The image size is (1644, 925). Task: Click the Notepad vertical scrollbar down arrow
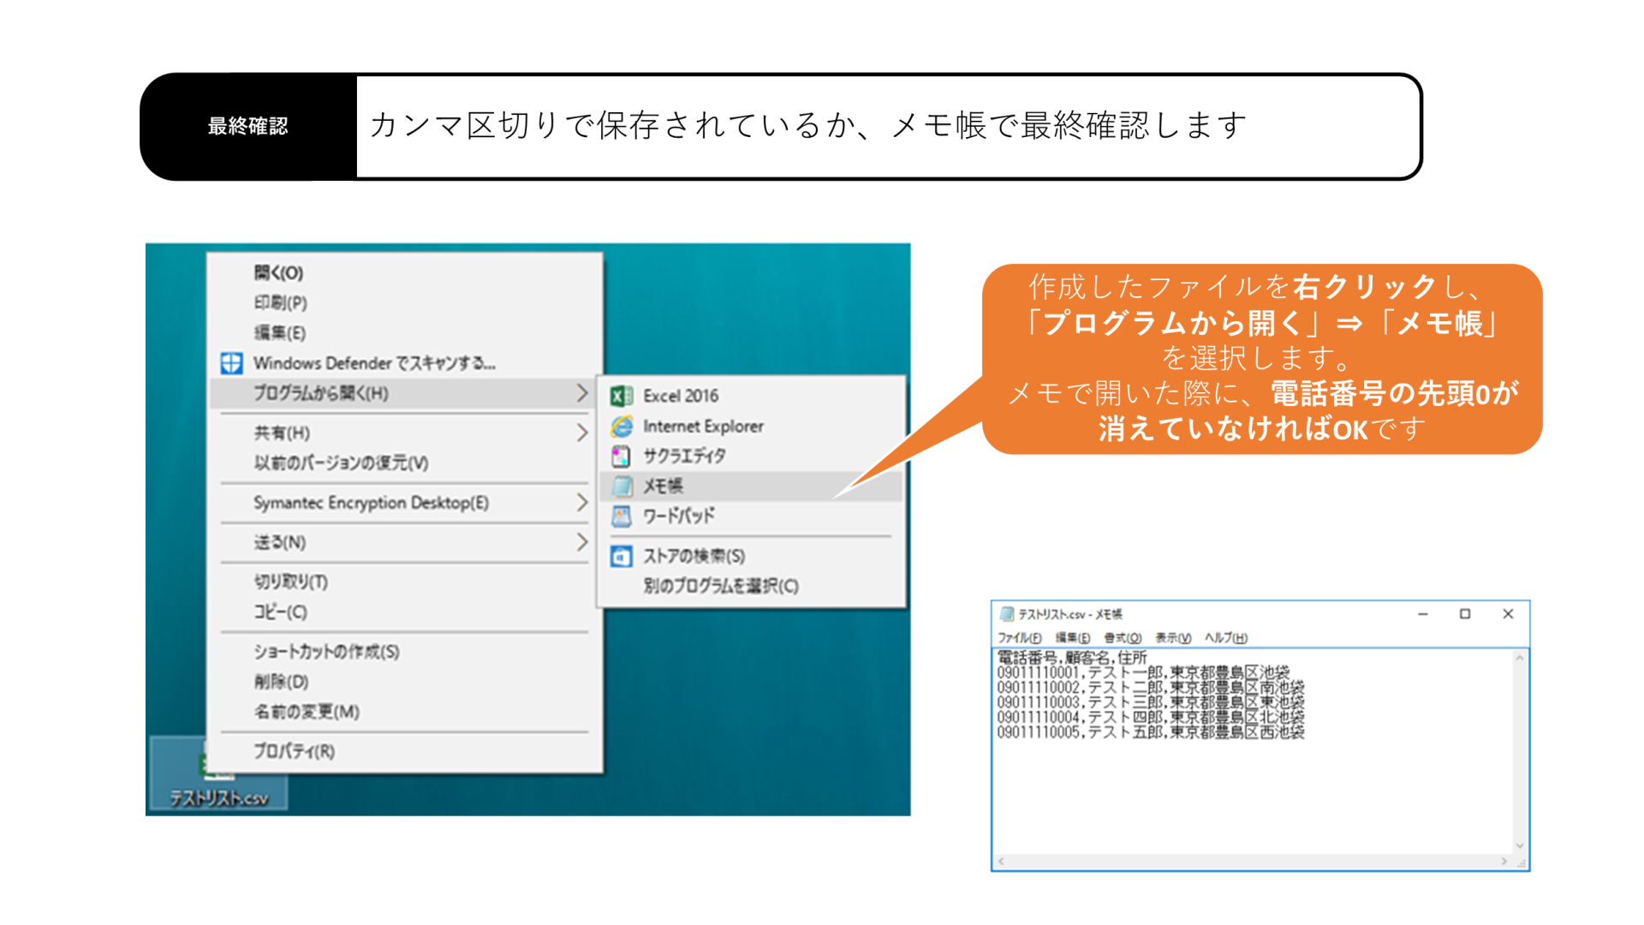[x=1520, y=845]
